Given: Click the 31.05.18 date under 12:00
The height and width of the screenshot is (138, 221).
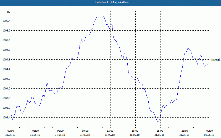Looking at the screenshot, I should pos(110,135).
